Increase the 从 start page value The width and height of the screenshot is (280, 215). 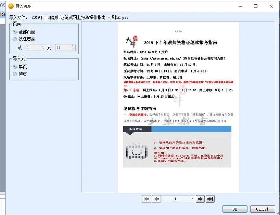[43, 46]
